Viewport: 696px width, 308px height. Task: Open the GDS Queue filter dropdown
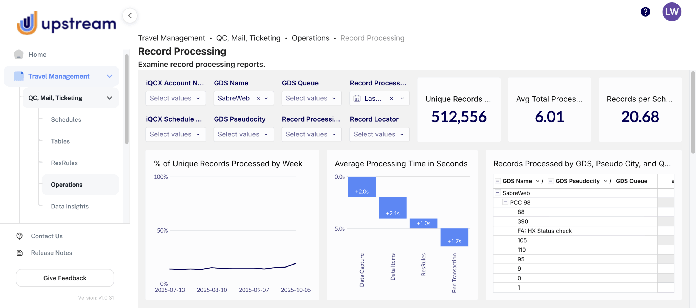(x=311, y=99)
